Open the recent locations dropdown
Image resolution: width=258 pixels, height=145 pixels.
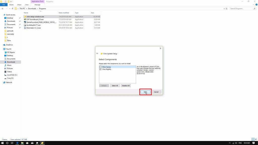tap(10, 9)
